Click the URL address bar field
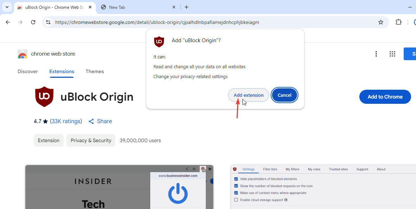The height and width of the screenshot is (209, 416). tap(211, 22)
